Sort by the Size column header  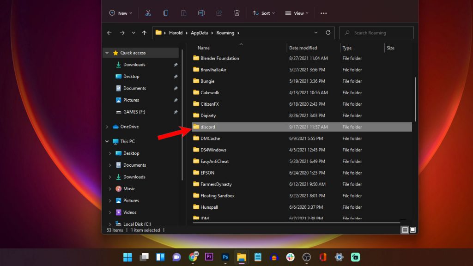pyautogui.click(x=390, y=48)
